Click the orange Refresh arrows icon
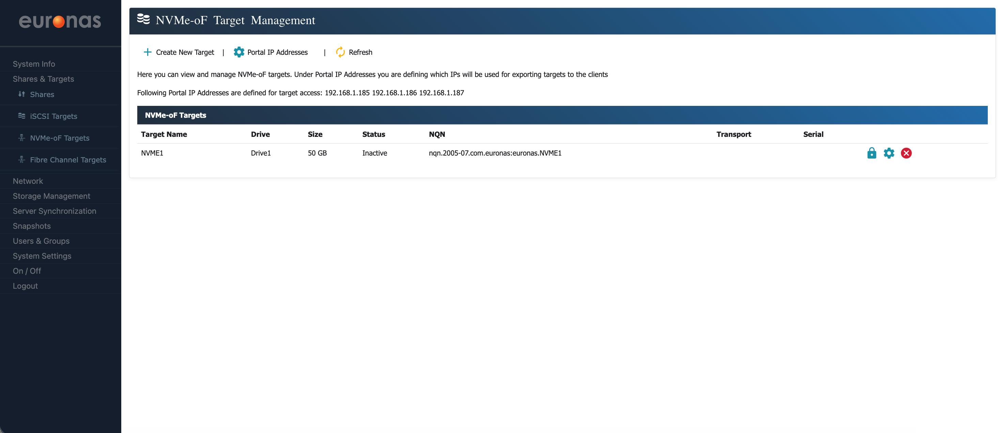Viewport: 998px width, 433px height. pos(340,52)
